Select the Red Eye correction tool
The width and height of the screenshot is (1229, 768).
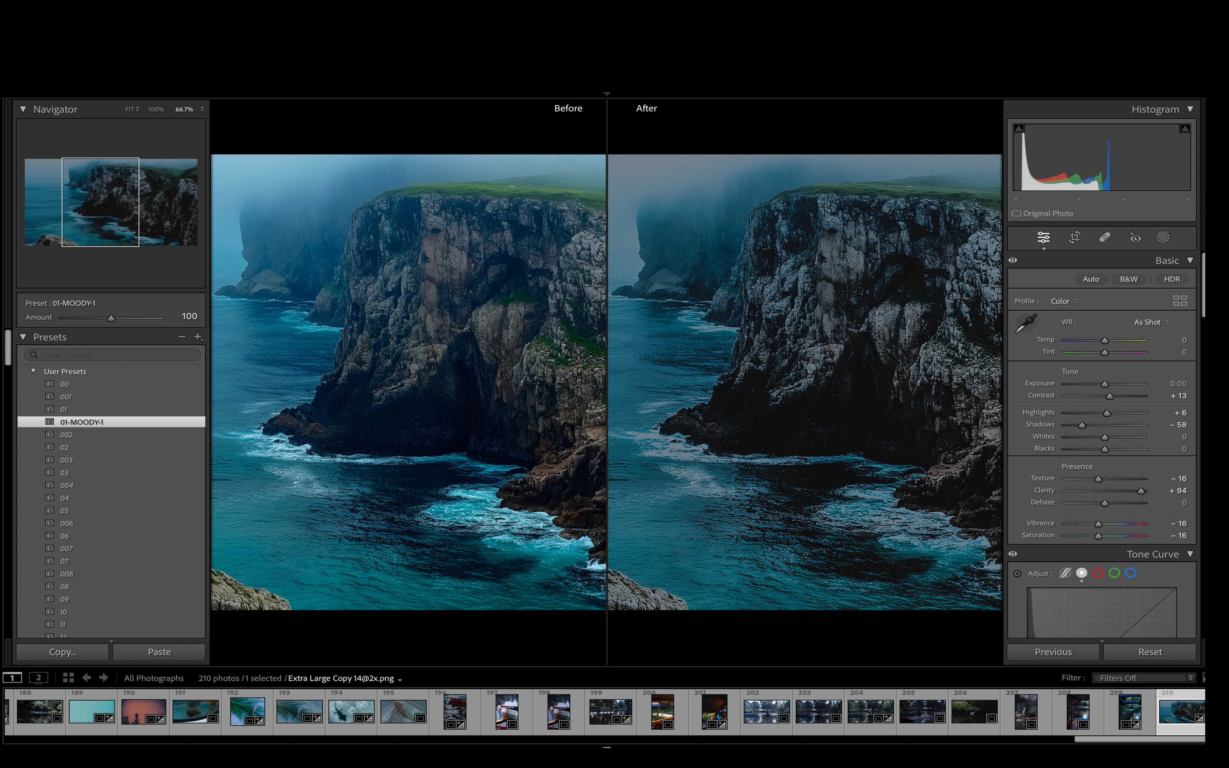click(1135, 237)
